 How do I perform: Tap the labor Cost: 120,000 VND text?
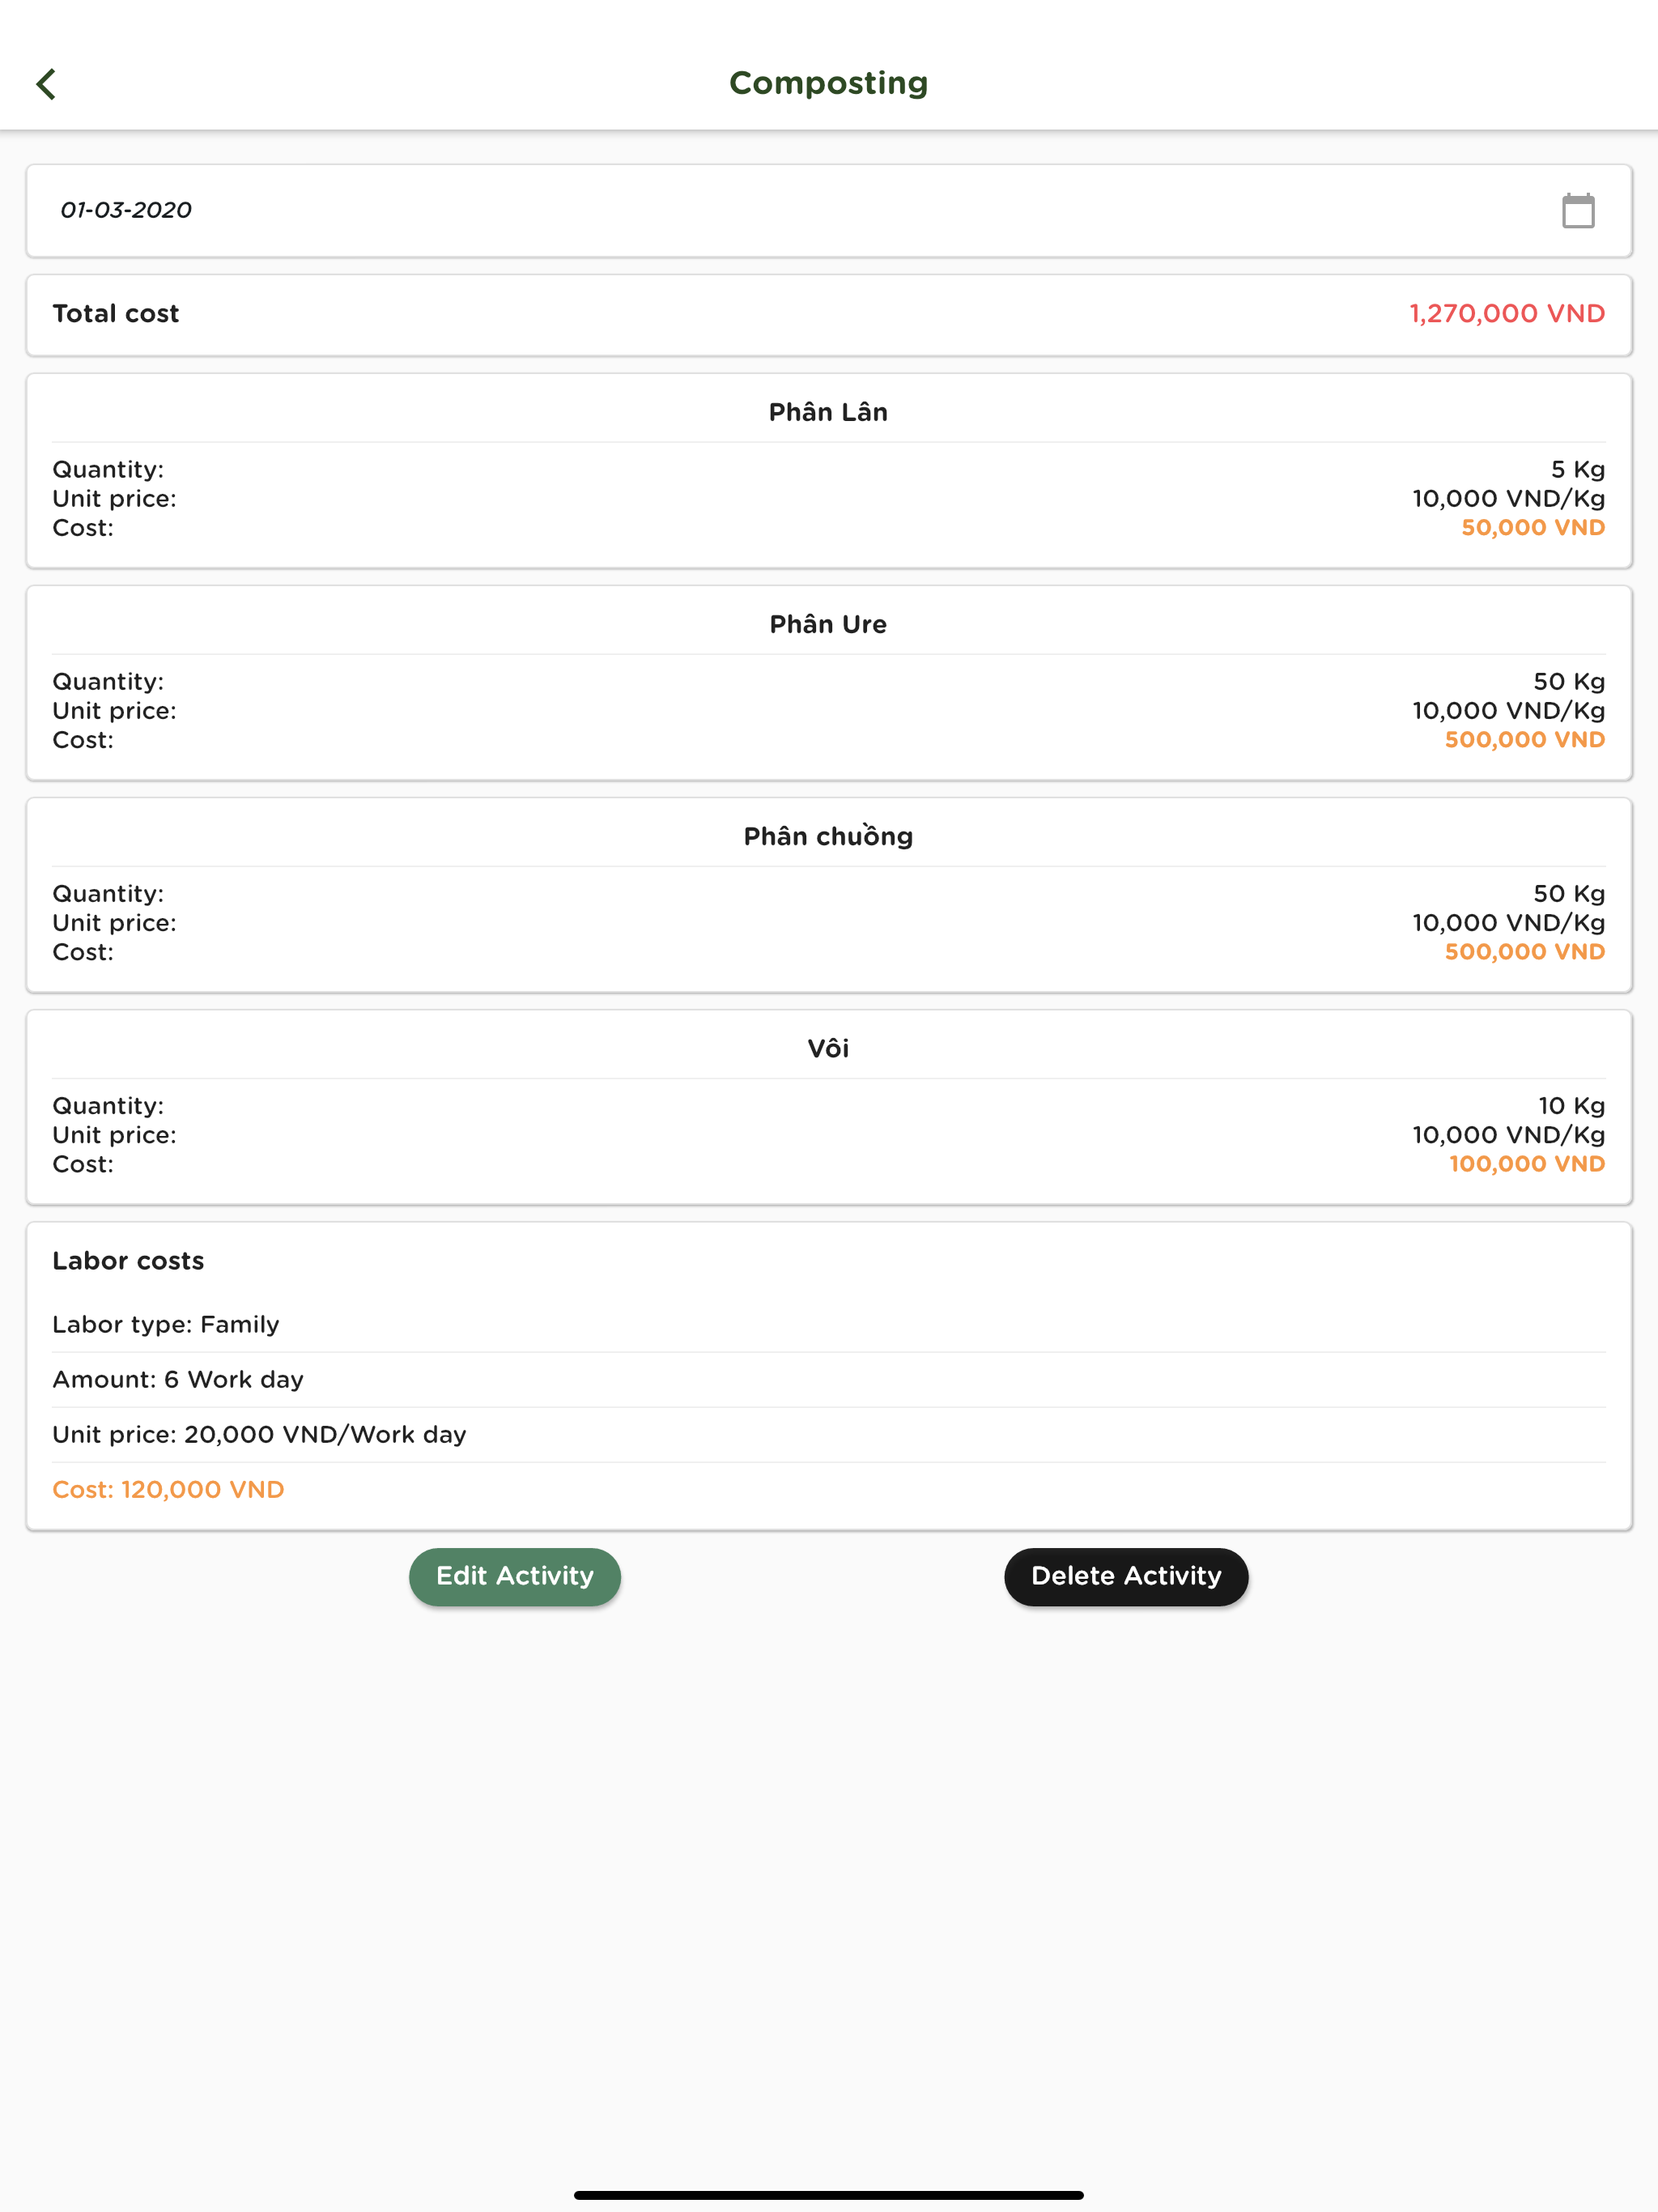click(168, 1489)
